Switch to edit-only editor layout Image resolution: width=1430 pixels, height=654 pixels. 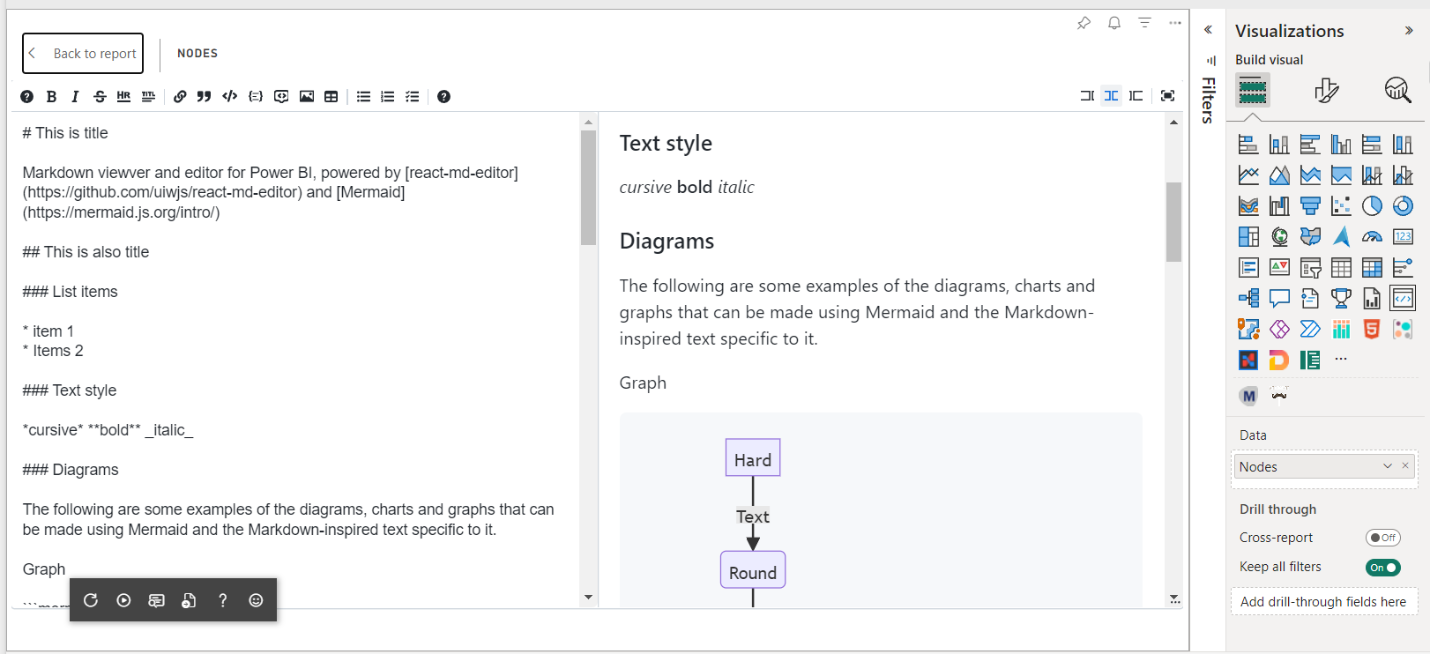point(1087,96)
